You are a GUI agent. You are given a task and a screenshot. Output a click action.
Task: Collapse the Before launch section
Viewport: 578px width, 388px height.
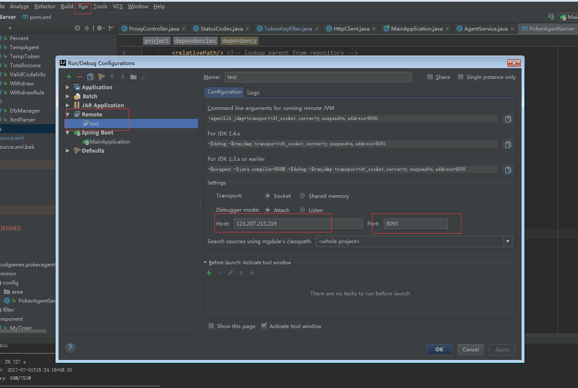205,262
